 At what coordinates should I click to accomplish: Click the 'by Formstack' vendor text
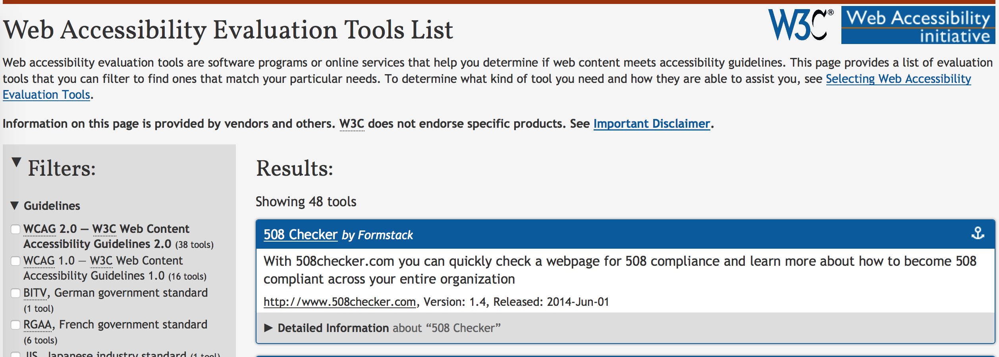click(x=377, y=235)
